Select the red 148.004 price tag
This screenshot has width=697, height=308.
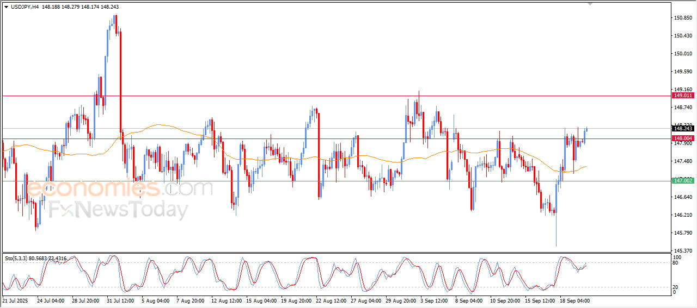coord(683,139)
